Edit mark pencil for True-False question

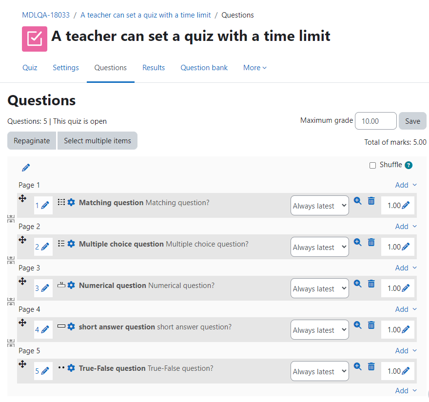point(406,371)
